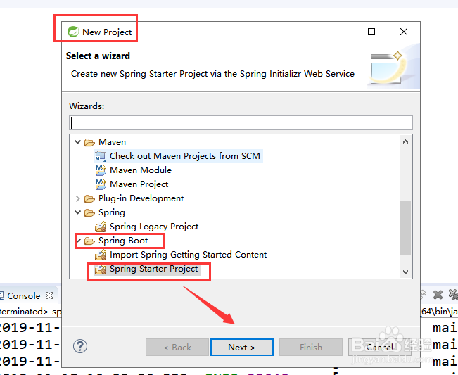This screenshot has width=458, height=375.
Task: Click the Cancel button
Action: [380, 348]
